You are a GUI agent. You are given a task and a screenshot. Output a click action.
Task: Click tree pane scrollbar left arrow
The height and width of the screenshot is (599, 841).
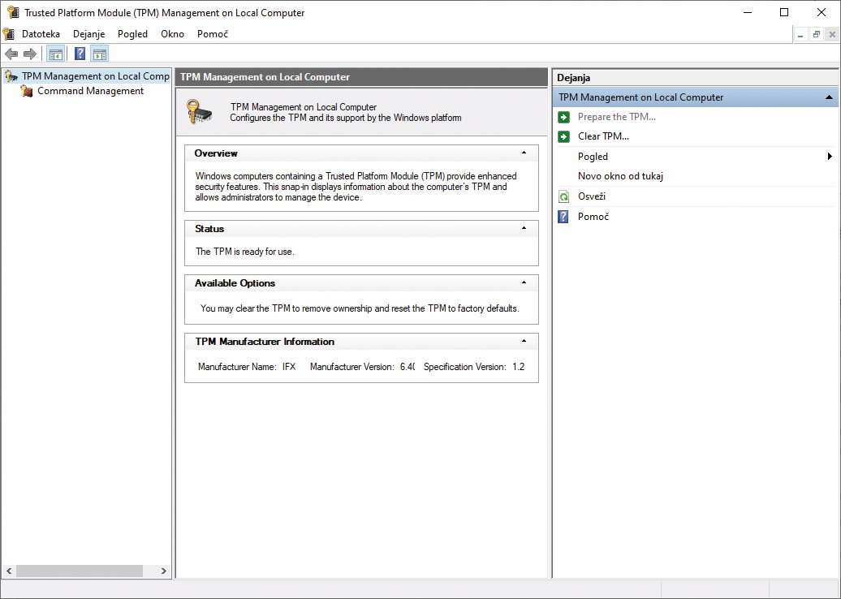tap(9, 571)
